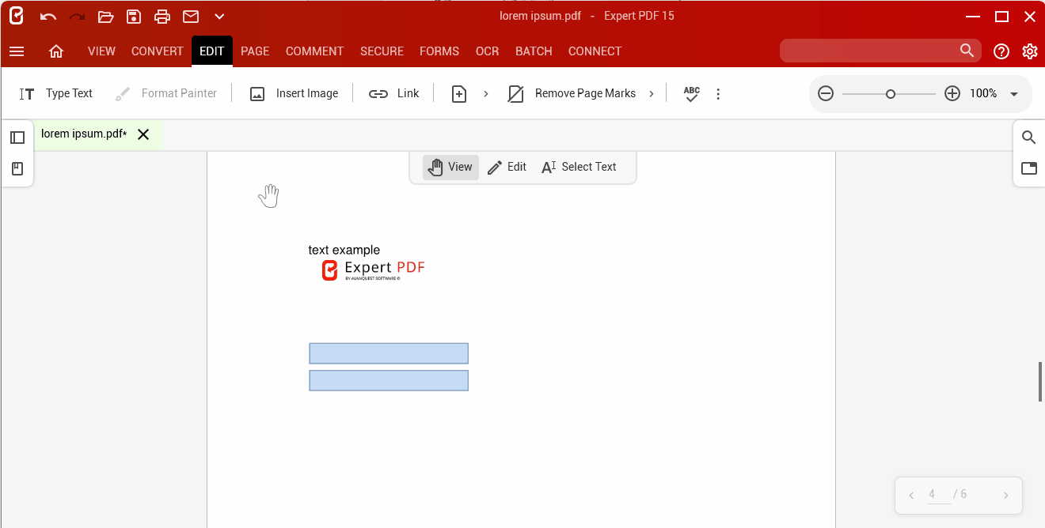The image size is (1045, 528).
Task: Click the Format Painter tool
Action: (x=165, y=93)
